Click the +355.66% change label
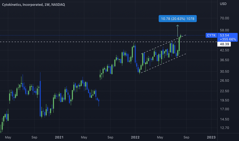Viewport: 239px width, 141px height. [228, 39]
